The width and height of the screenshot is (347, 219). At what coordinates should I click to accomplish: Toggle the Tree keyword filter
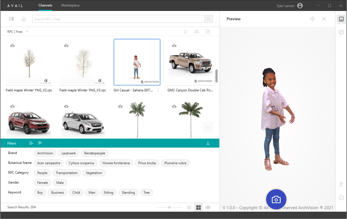tap(147, 193)
